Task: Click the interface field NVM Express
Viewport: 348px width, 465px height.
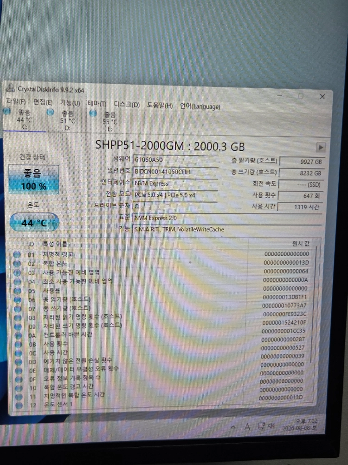Action: 175,183
